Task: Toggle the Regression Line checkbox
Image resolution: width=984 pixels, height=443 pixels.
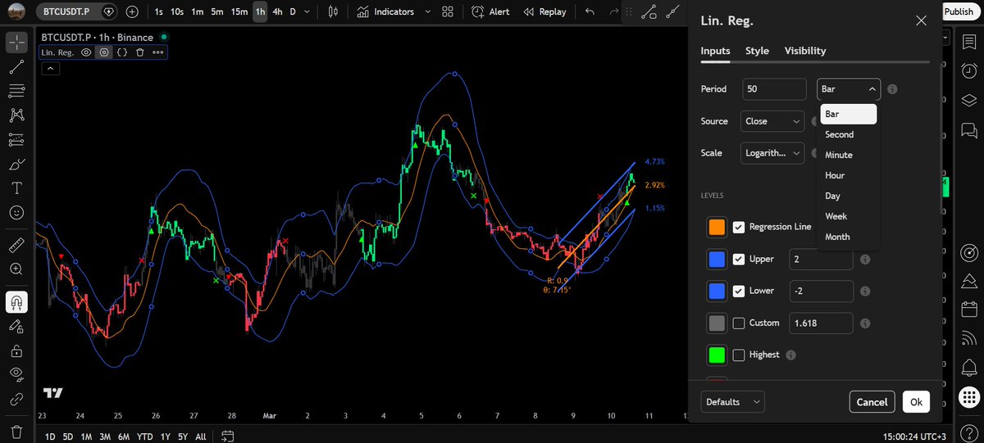Action: tap(739, 227)
